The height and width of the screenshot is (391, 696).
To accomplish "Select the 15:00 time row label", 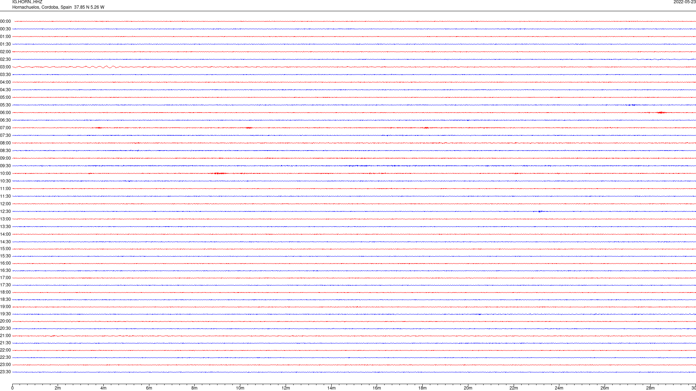I will coord(5,249).
